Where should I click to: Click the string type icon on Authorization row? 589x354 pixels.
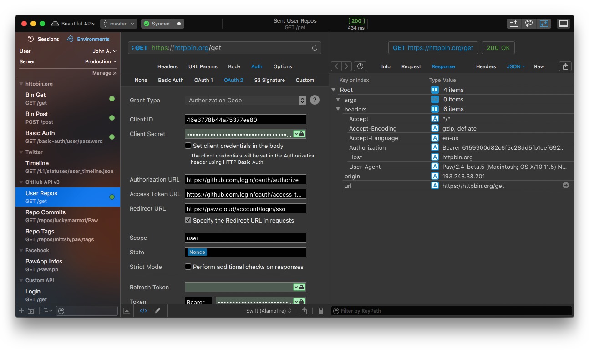(x=435, y=147)
